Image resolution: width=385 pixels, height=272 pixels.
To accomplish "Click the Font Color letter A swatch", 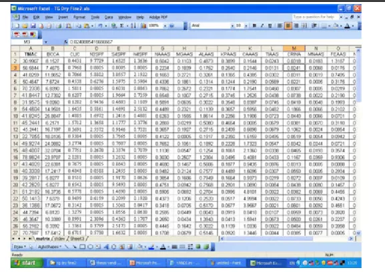I will pyautogui.click(x=347, y=25).
